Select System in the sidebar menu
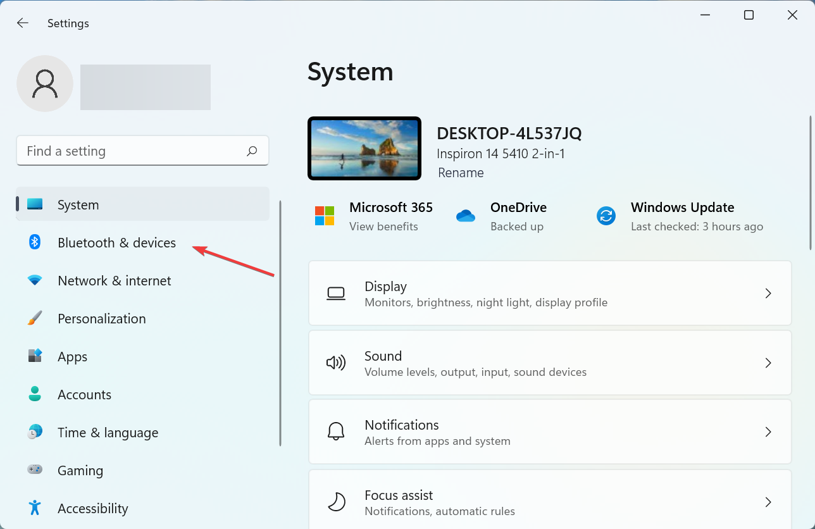The image size is (815, 529). (x=78, y=204)
